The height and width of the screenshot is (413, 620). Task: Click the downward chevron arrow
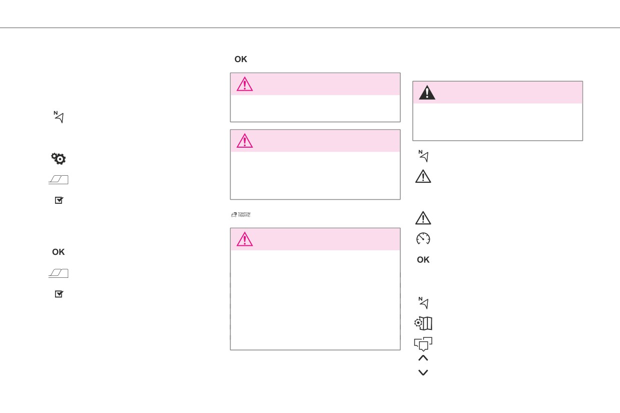[423, 372]
